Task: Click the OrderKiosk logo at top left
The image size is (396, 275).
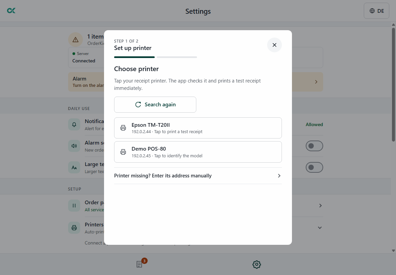Action: tap(11, 11)
